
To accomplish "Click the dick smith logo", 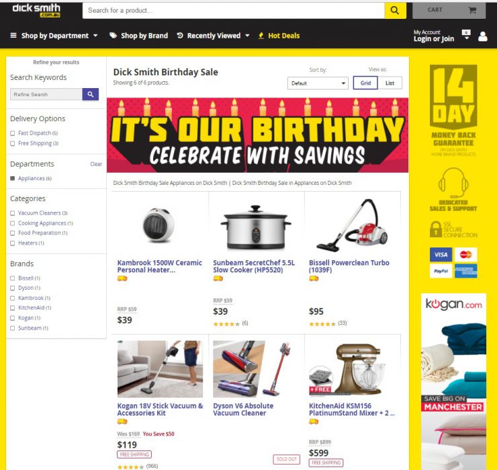I will click(36, 10).
